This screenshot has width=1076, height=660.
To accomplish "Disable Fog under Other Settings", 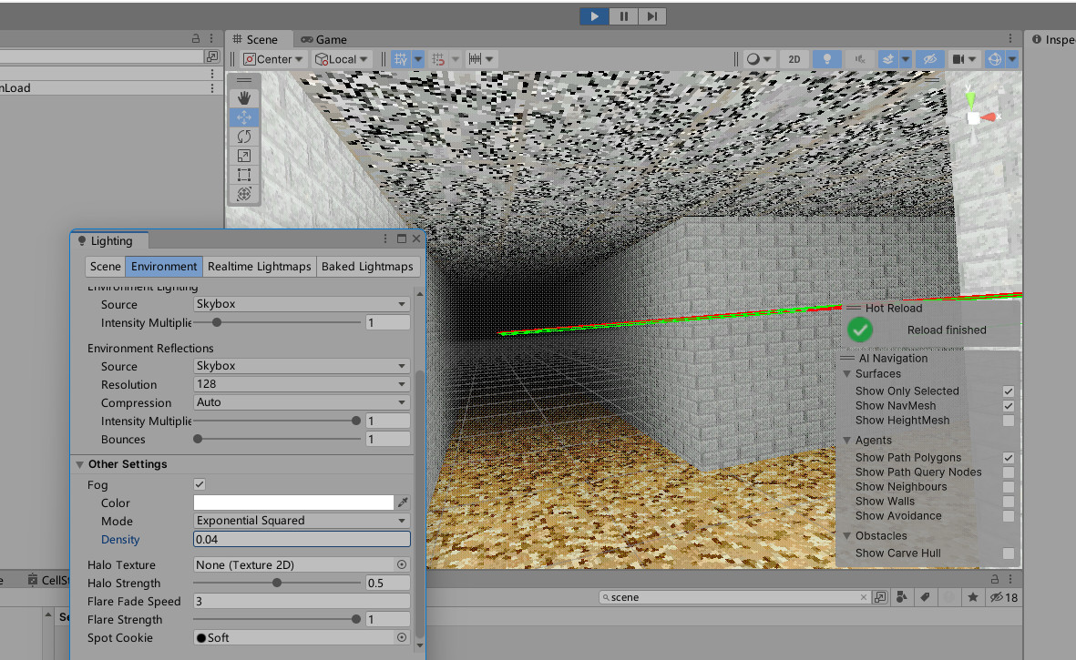I will coord(199,483).
